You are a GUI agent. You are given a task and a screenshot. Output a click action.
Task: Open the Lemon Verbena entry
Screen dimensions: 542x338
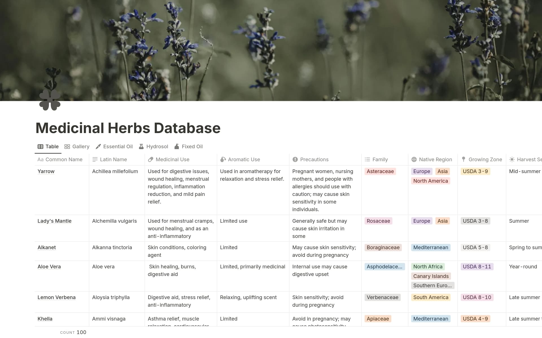tap(56, 297)
